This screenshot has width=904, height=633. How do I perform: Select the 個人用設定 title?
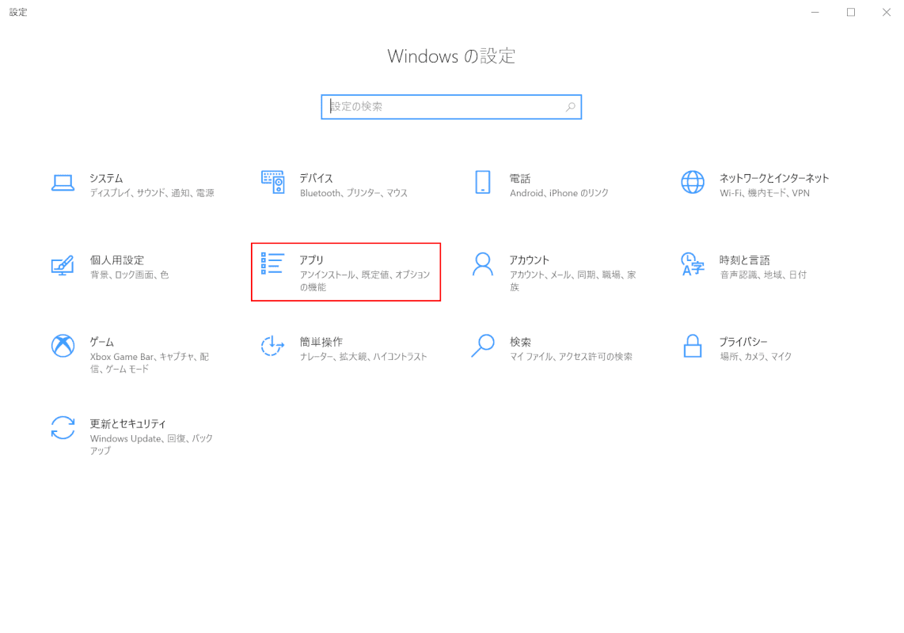coord(117,260)
